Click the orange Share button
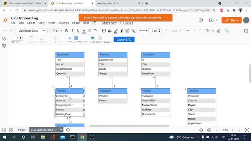This screenshot has width=251, height=141. (231, 20)
